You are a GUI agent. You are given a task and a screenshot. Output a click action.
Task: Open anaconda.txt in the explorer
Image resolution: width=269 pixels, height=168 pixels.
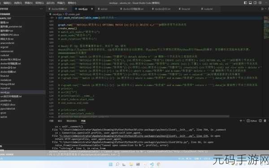[x=7, y=43]
